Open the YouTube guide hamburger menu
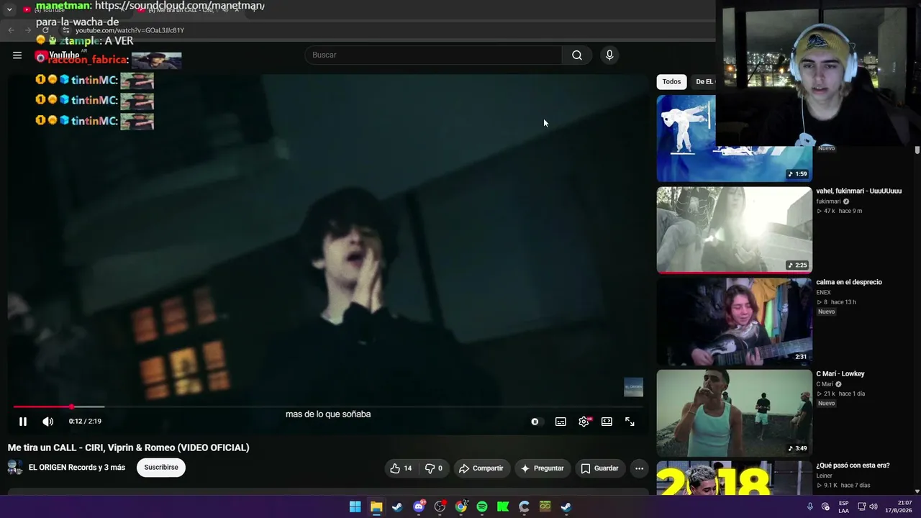This screenshot has width=921, height=518. click(17, 55)
